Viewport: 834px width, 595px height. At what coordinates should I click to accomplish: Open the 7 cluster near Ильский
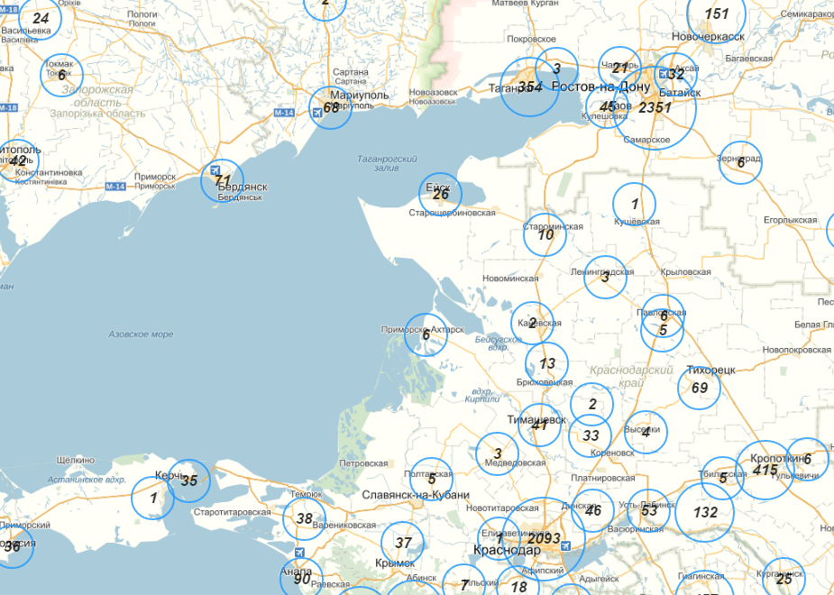pyautogui.click(x=463, y=585)
